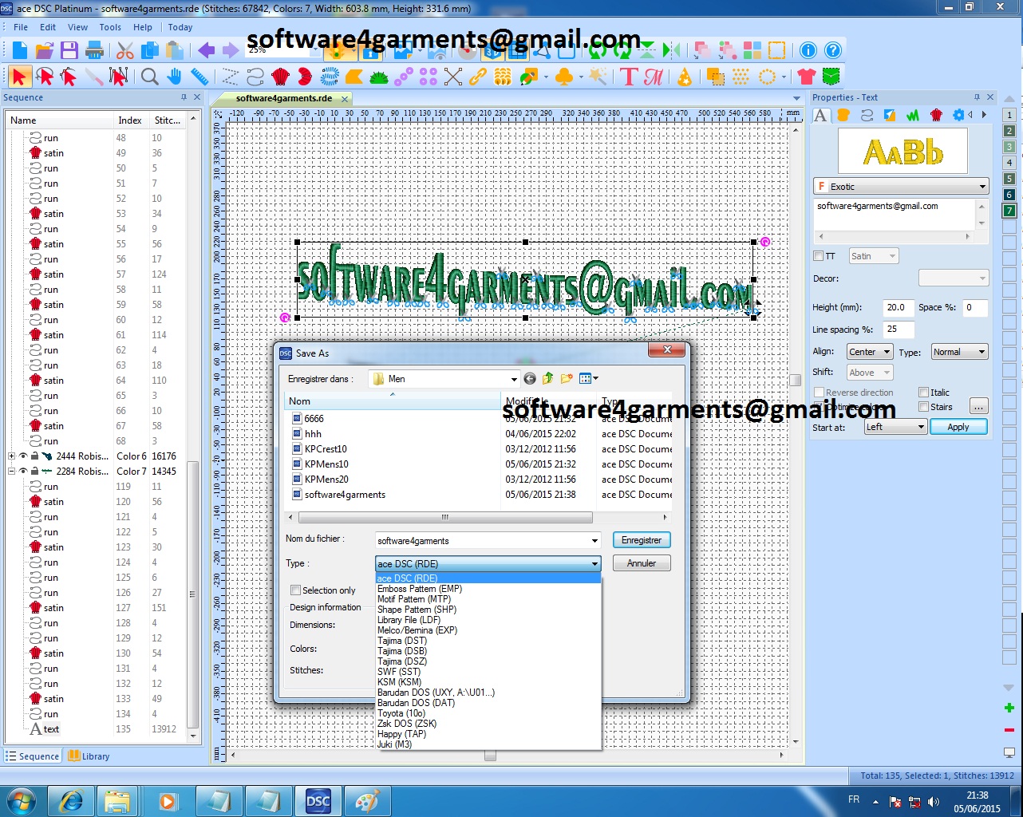Check the Stairs option
Image resolution: width=1023 pixels, height=817 pixels.
pyautogui.click(x=924, y=407)
